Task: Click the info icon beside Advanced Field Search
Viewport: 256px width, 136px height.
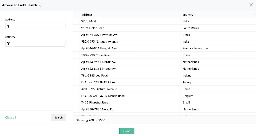Action: coord(41,5)
